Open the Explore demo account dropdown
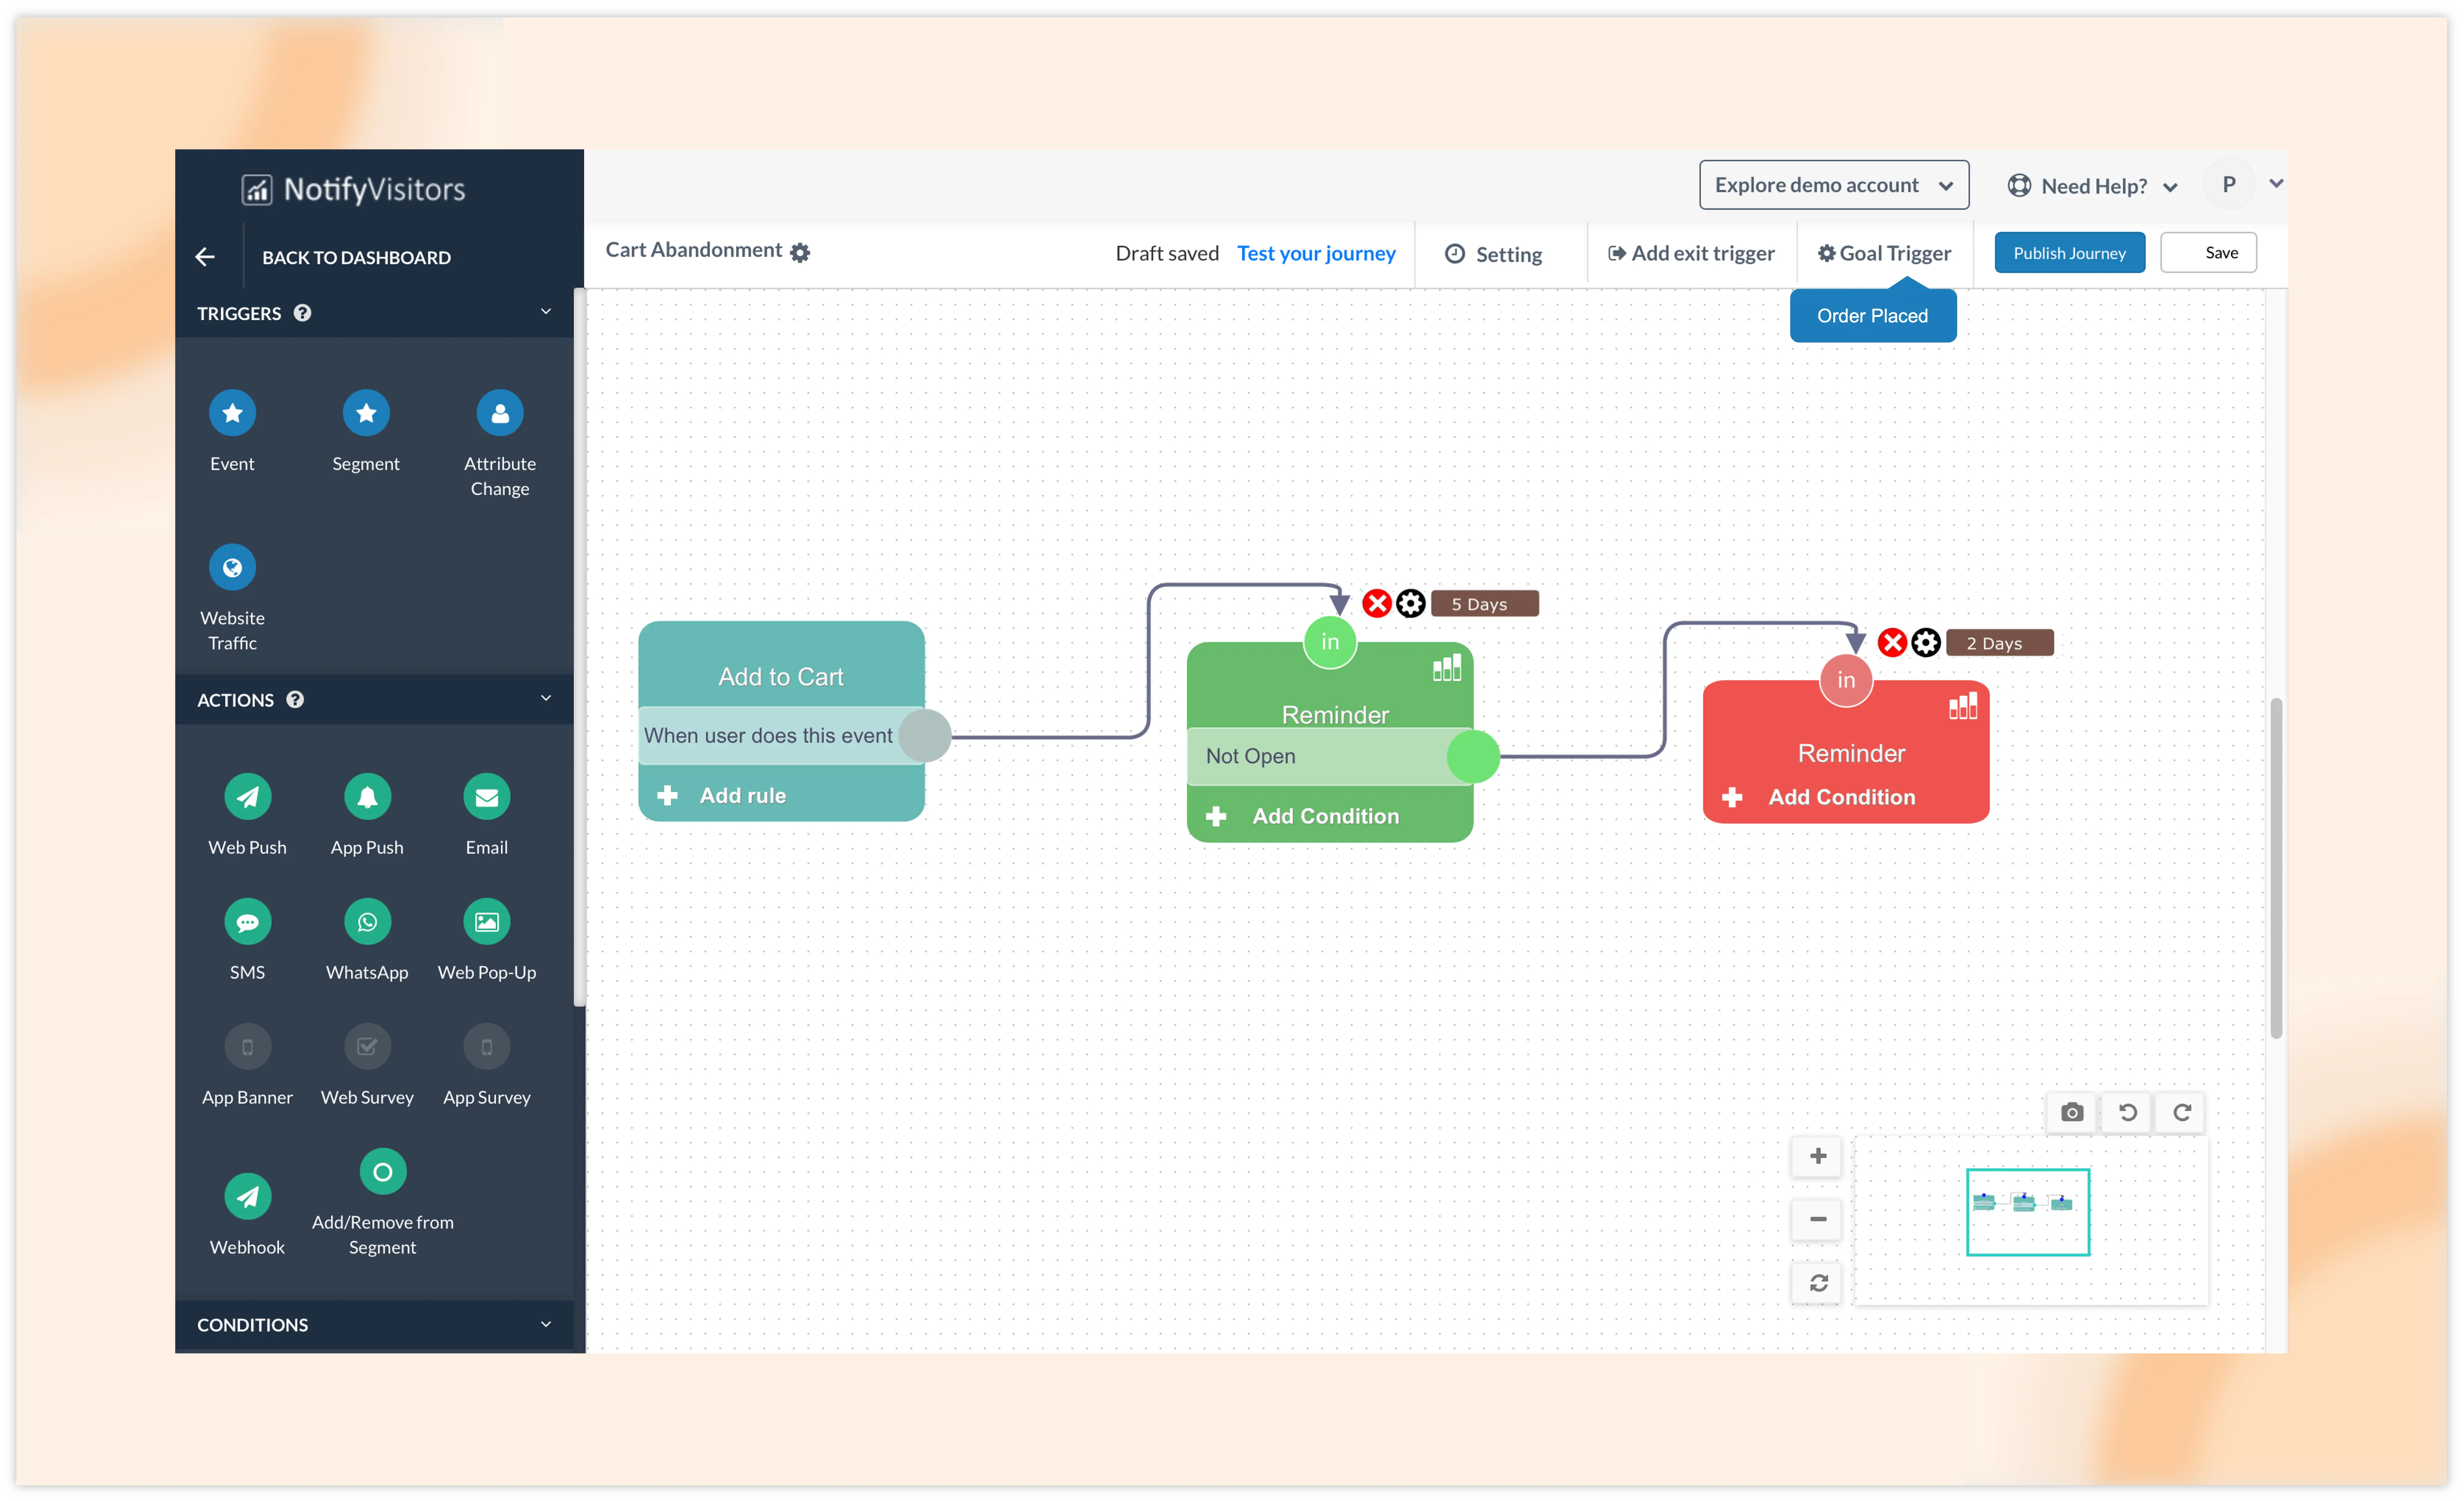The image size is (2464, 1501). coord(1833,185)
